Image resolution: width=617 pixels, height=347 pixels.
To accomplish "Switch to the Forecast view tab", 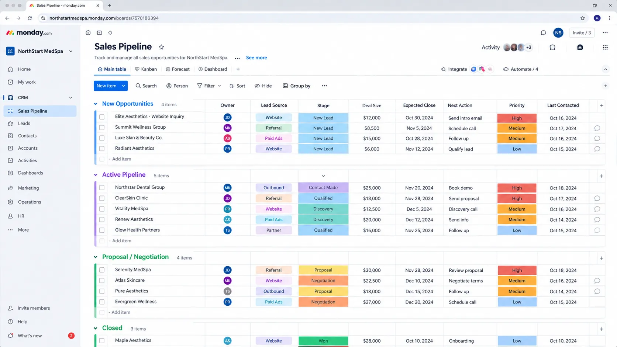I will (x=177, y=69).
